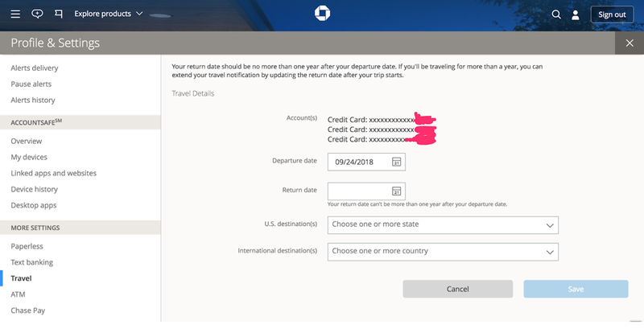The image size is (644, 329).
Task: Click the ACCOUNTSAFE section header
Action: (36, 122)
